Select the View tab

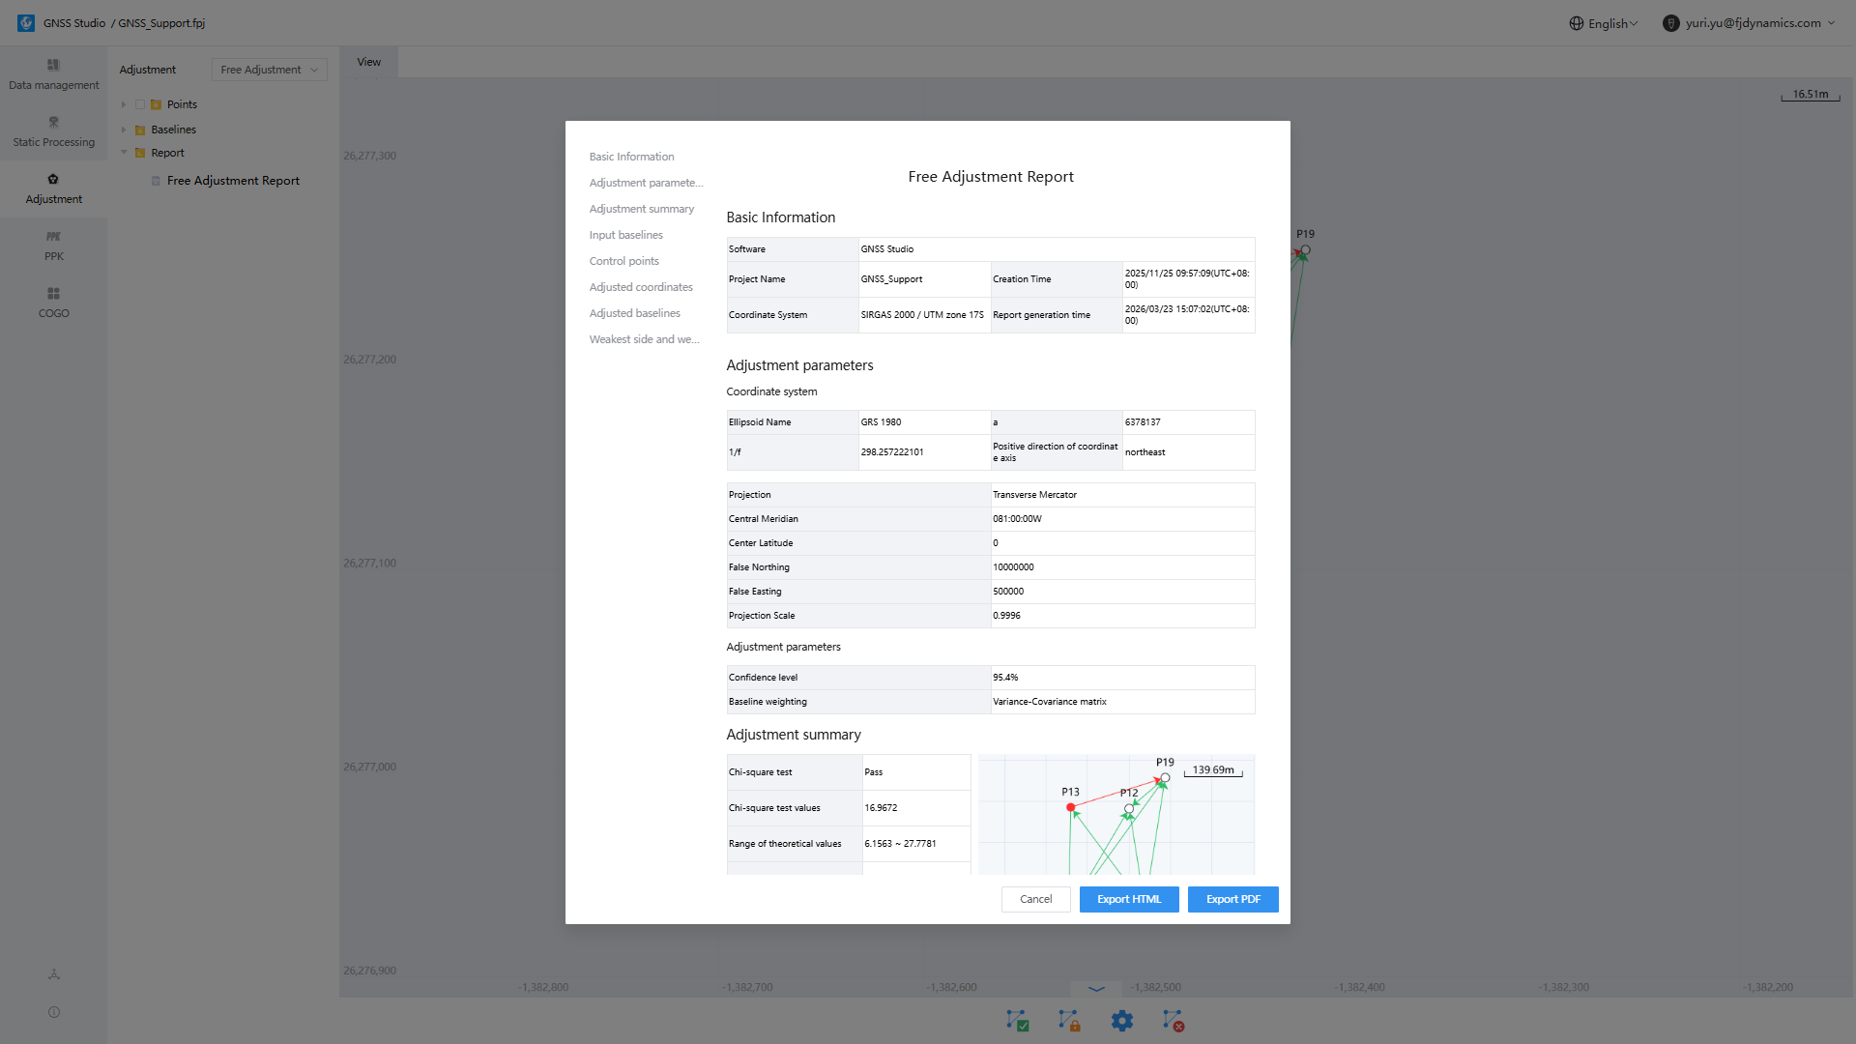pos(368,62)
